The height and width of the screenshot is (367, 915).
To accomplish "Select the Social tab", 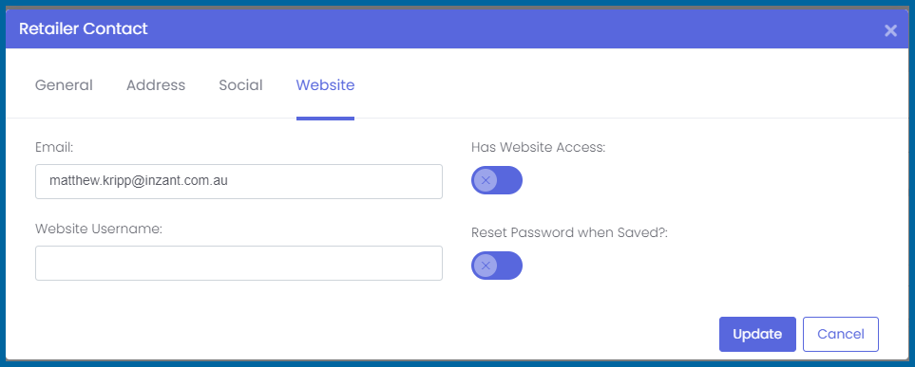I will pyautogui.click(x=240, y=85).
